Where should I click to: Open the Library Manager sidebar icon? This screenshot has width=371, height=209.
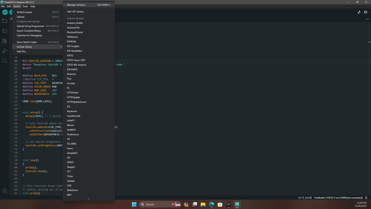tap(4, 41)
